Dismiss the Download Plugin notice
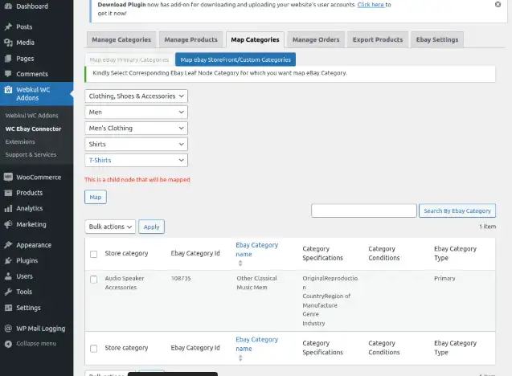Screen dimensions: 512x376 pos(498,4)
